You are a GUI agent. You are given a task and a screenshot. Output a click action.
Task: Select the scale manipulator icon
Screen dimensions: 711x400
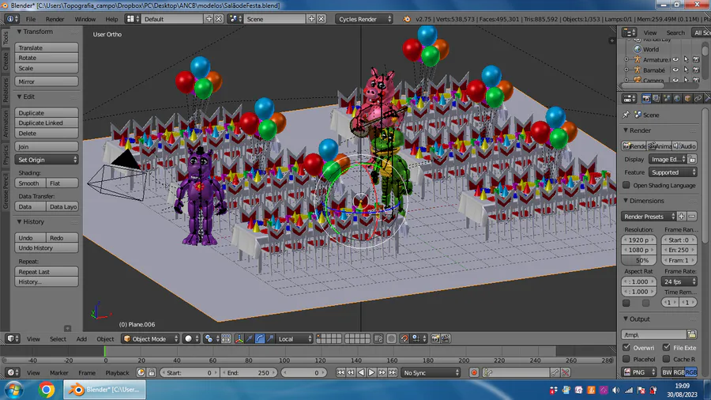click(270, 339)
